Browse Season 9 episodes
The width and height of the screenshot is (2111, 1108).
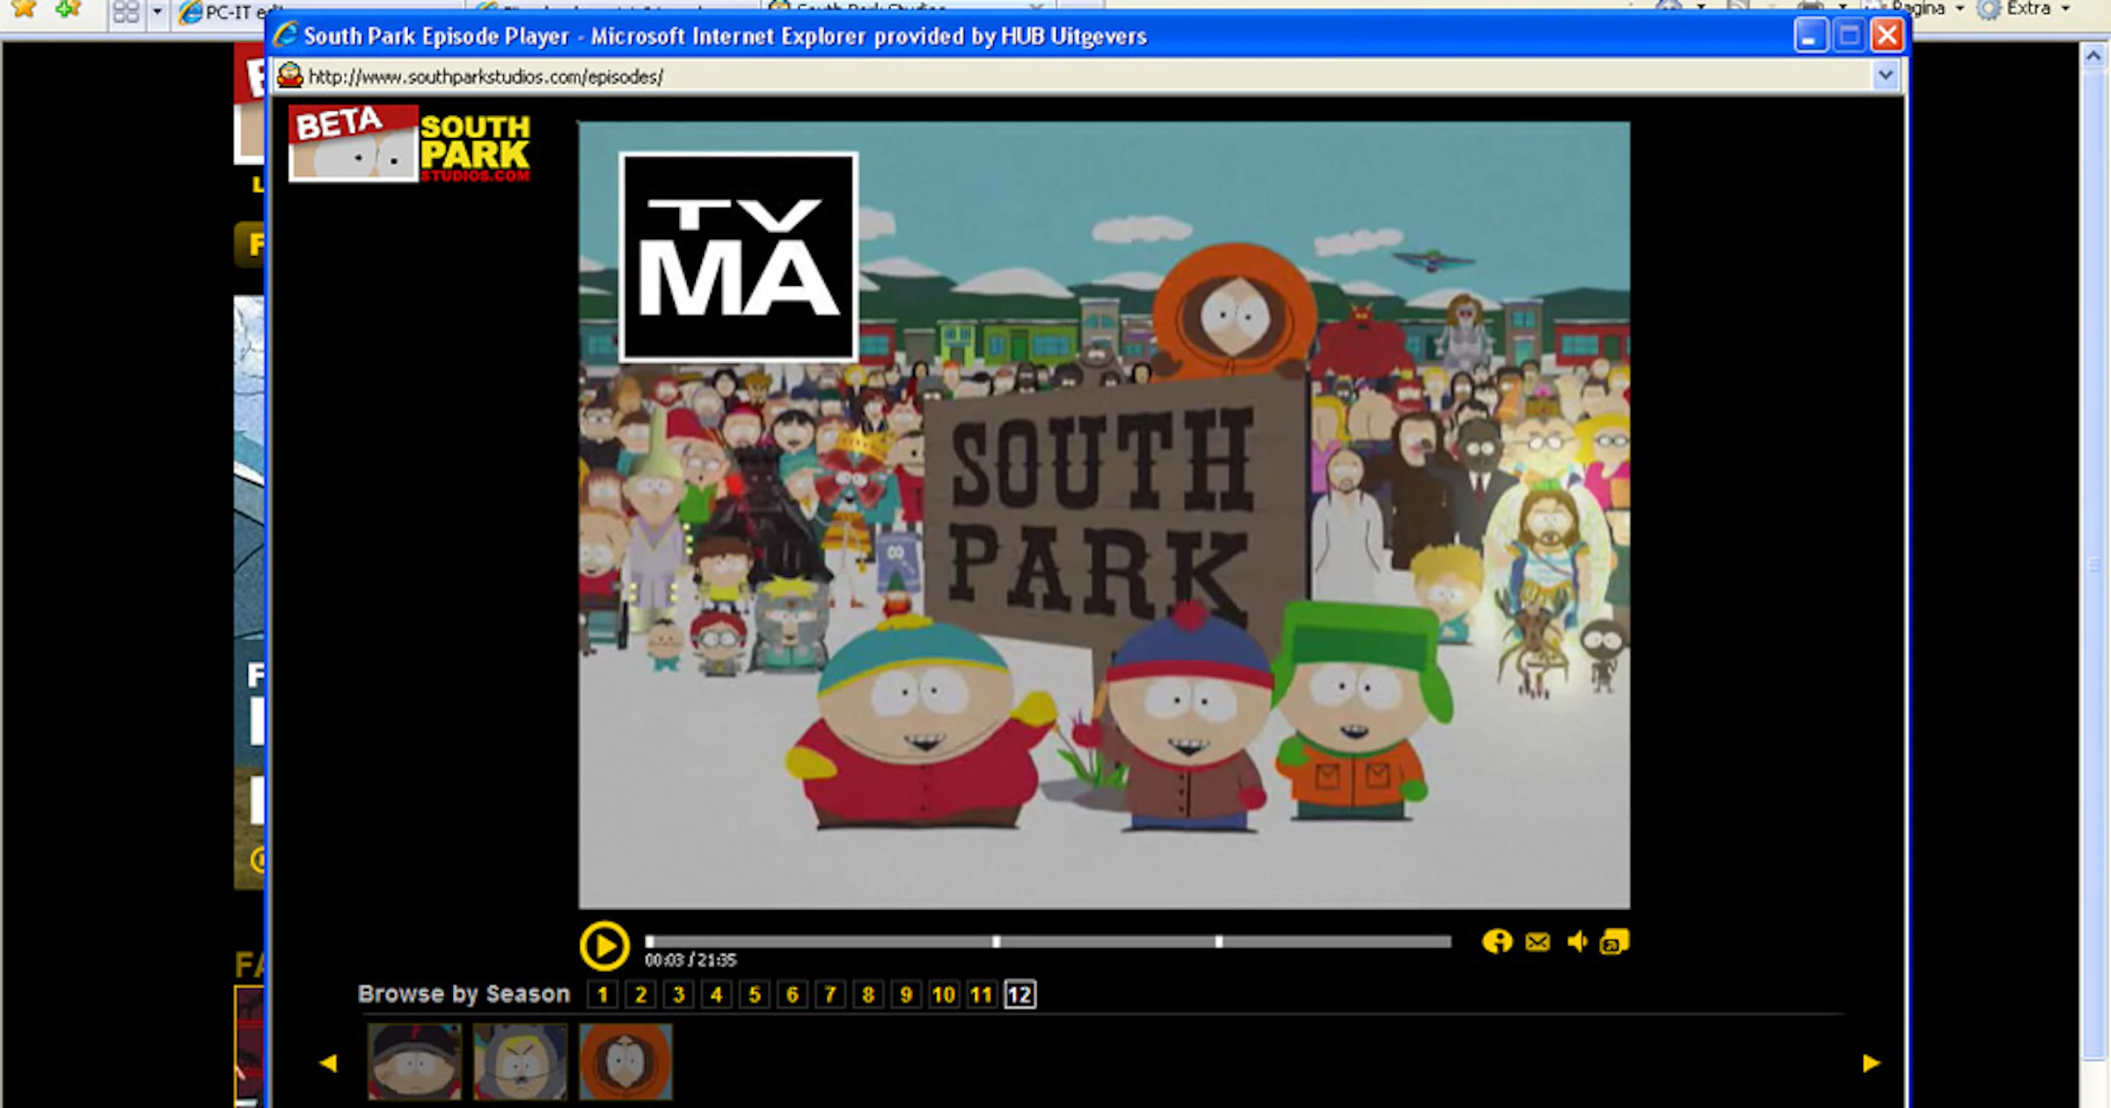pyautogui.click(x=905, y=995)
